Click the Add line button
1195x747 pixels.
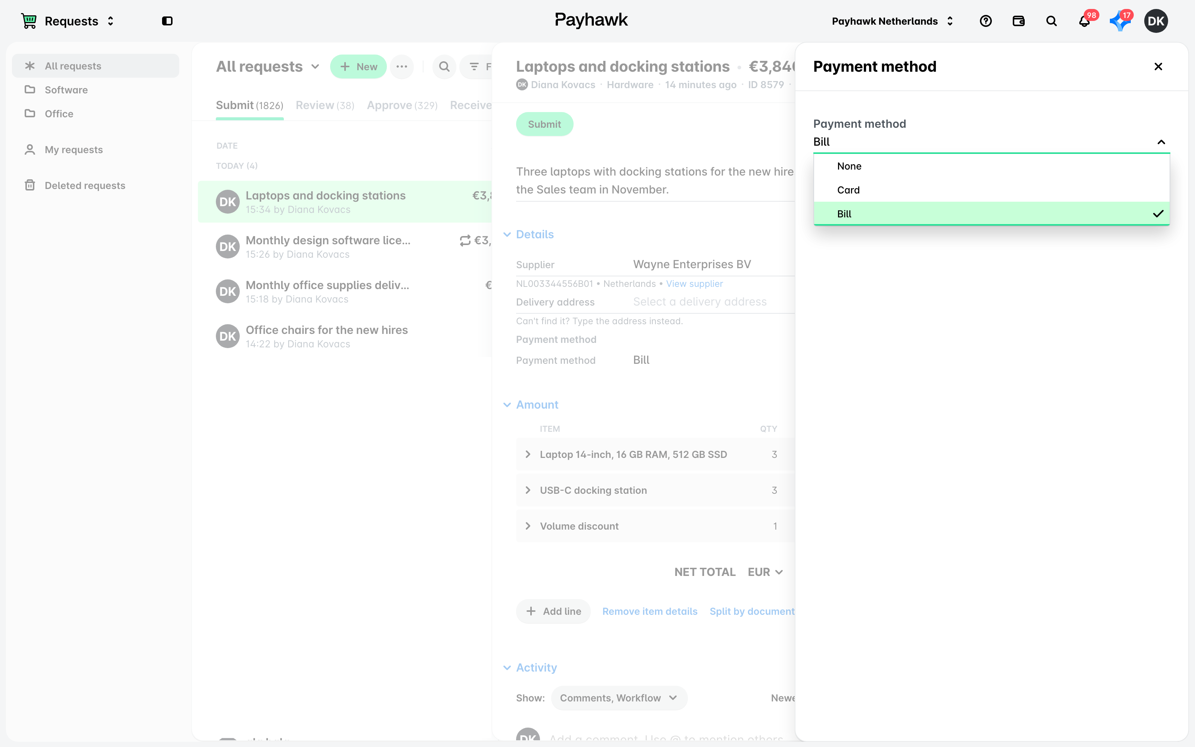(553, 611)
